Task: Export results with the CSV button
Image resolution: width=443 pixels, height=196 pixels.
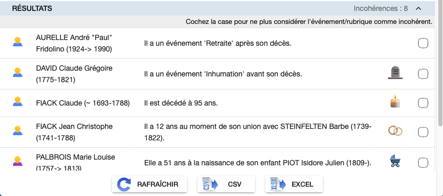Action: [226, 184]
